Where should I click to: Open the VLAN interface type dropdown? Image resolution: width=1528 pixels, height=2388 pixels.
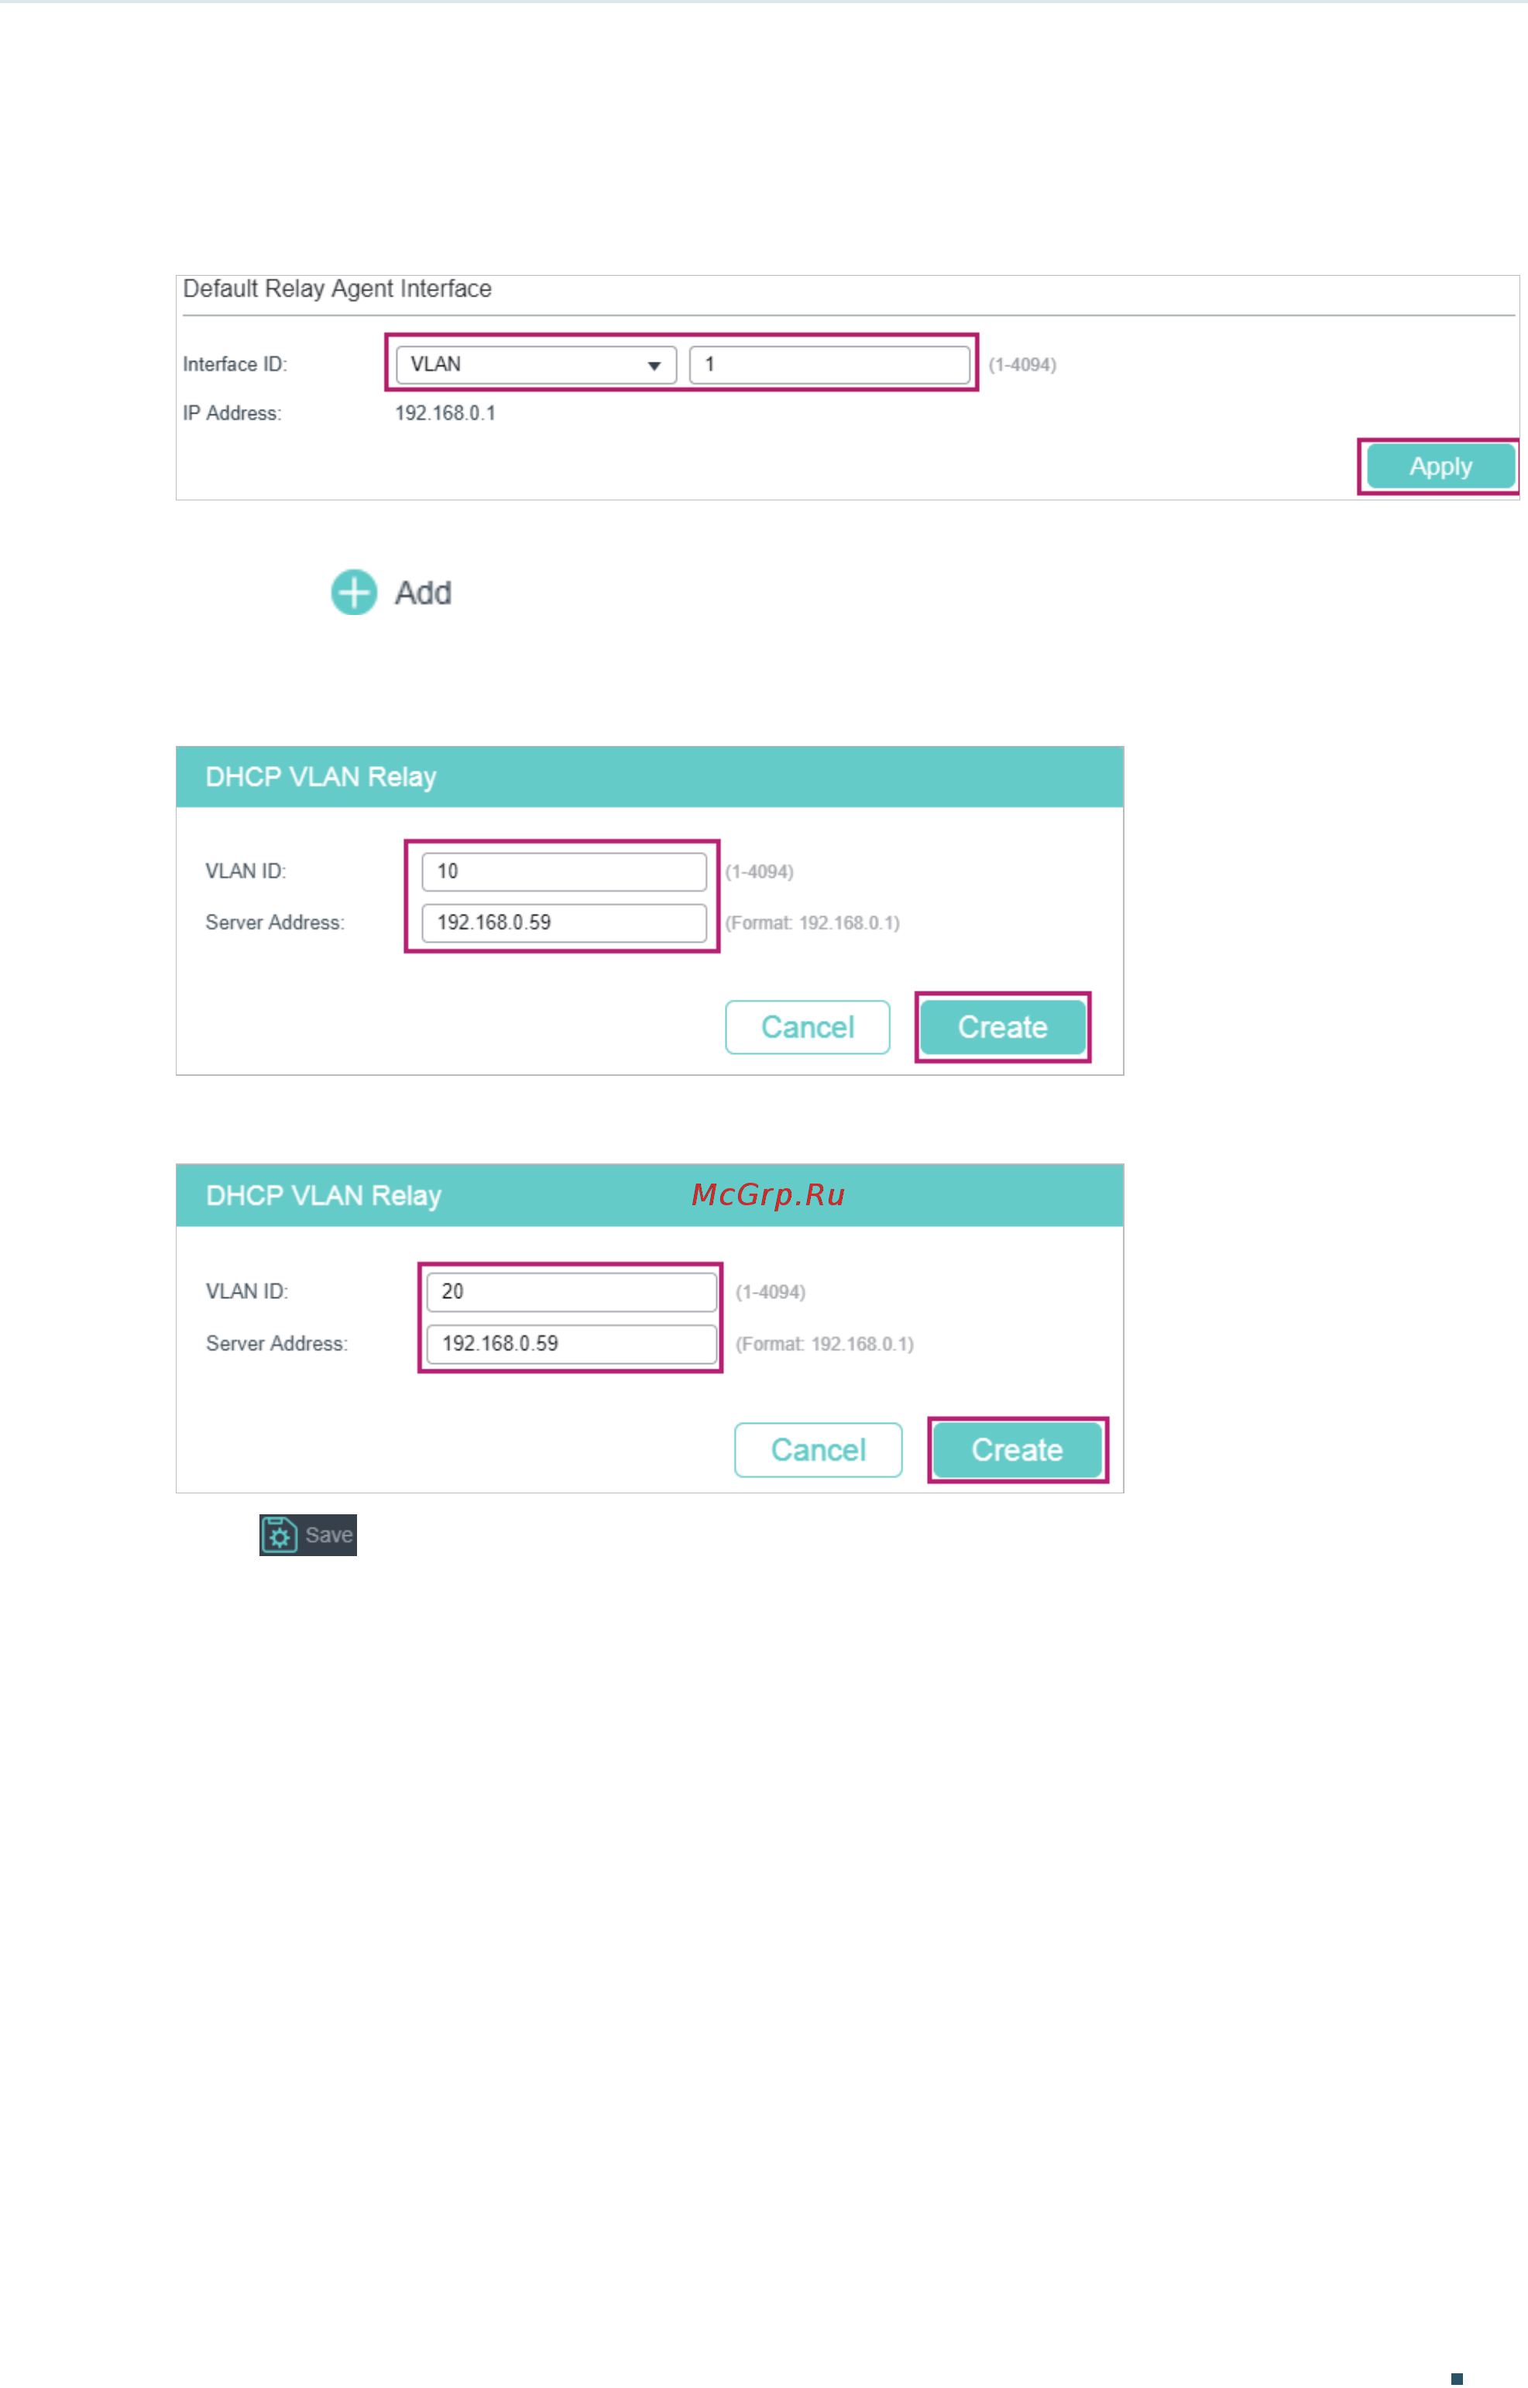pyautogui.click(x=536, y=364)
